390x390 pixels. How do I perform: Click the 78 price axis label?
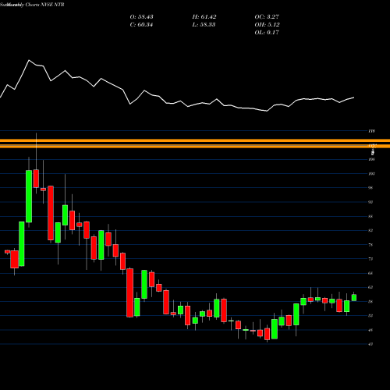370,245
